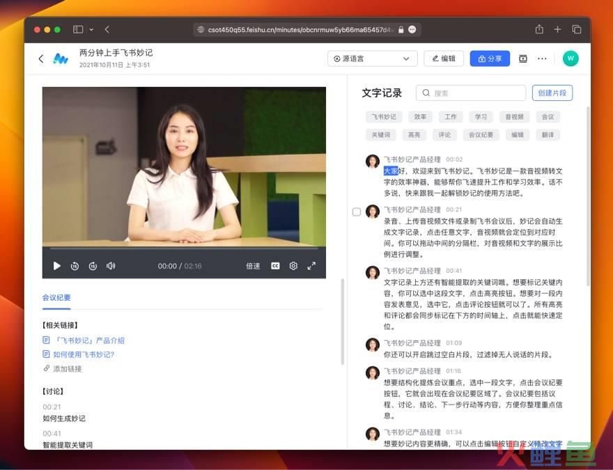Click the lock icon in address bar
The width and height of the screenshot is (613, 470).
click(x=401, y=30)
